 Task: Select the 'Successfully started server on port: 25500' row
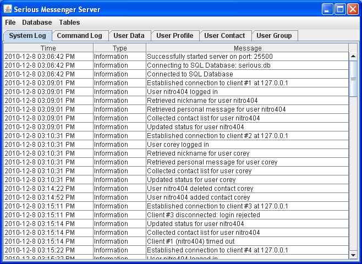pyautogui.click(x=210, y=57)
